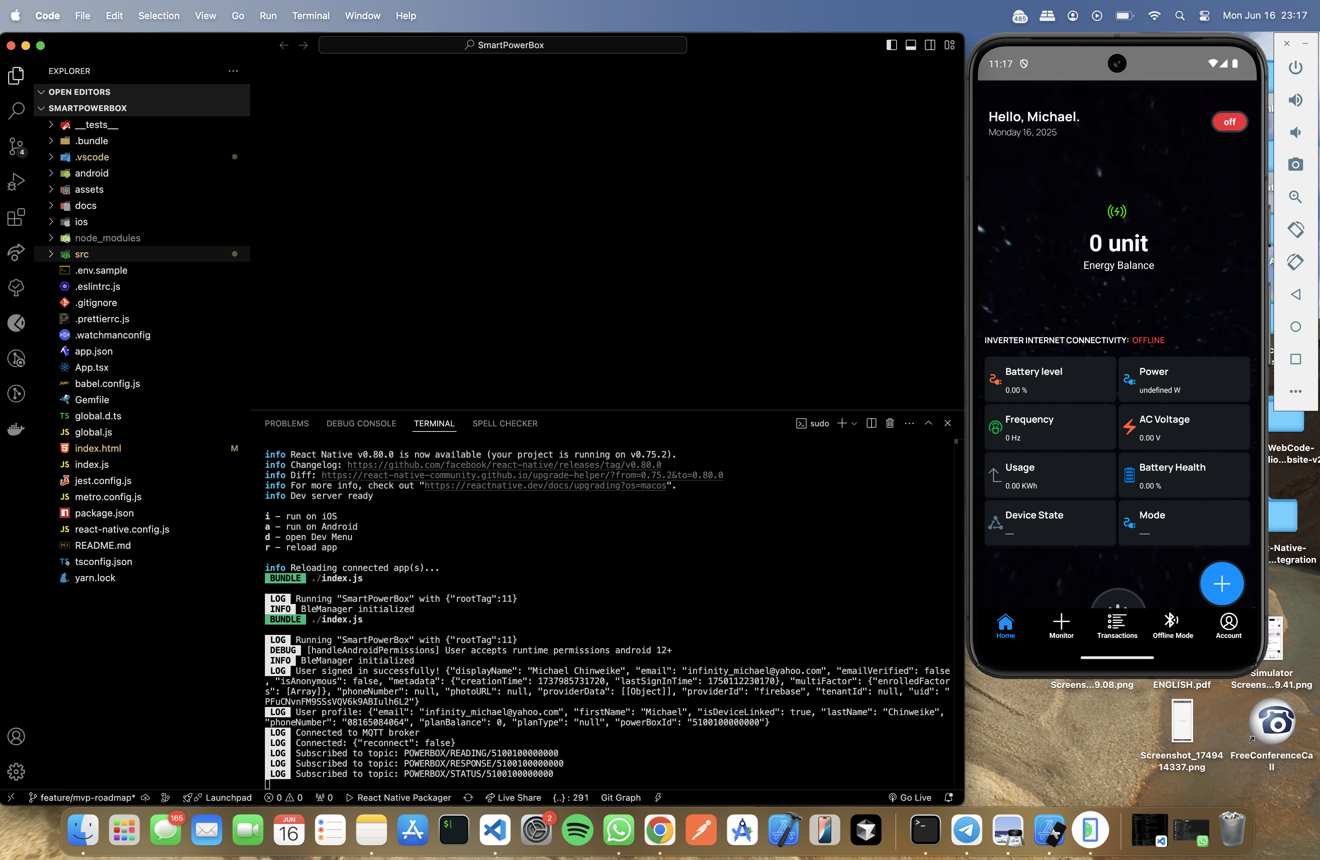Switch to the DEBUG CONSOLE tab
This screenshot has width=1320, height=860.
(x=361, y=424)
